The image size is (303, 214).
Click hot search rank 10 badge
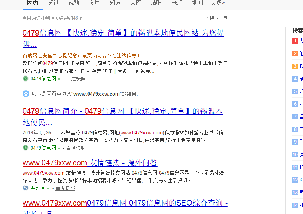click(x=295, y=155)
